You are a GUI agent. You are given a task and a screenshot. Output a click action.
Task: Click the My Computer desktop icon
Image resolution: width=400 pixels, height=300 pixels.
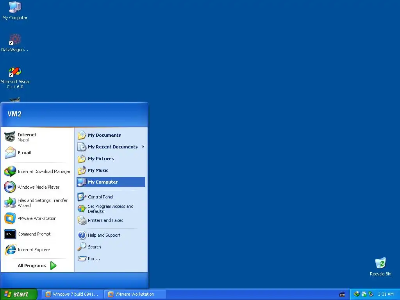point(15,10)
